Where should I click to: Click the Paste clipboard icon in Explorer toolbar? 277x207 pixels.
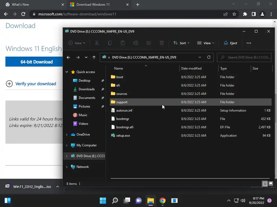pyautogui.click(x=123, y=43)
